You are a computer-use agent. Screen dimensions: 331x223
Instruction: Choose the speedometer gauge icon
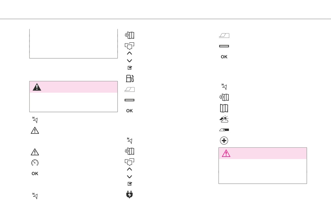(35, 163)
